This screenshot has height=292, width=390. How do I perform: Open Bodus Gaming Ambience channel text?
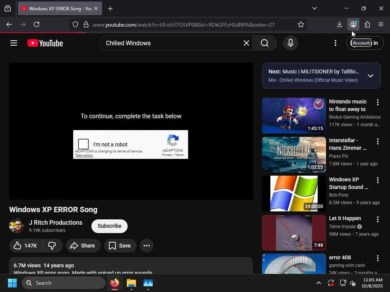click(355, 117)
